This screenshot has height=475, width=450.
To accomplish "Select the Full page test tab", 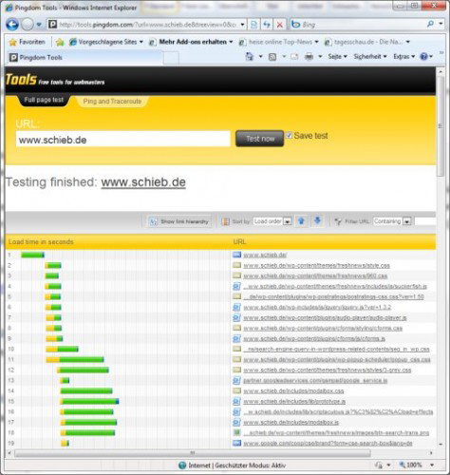I will tap(44, 100).
